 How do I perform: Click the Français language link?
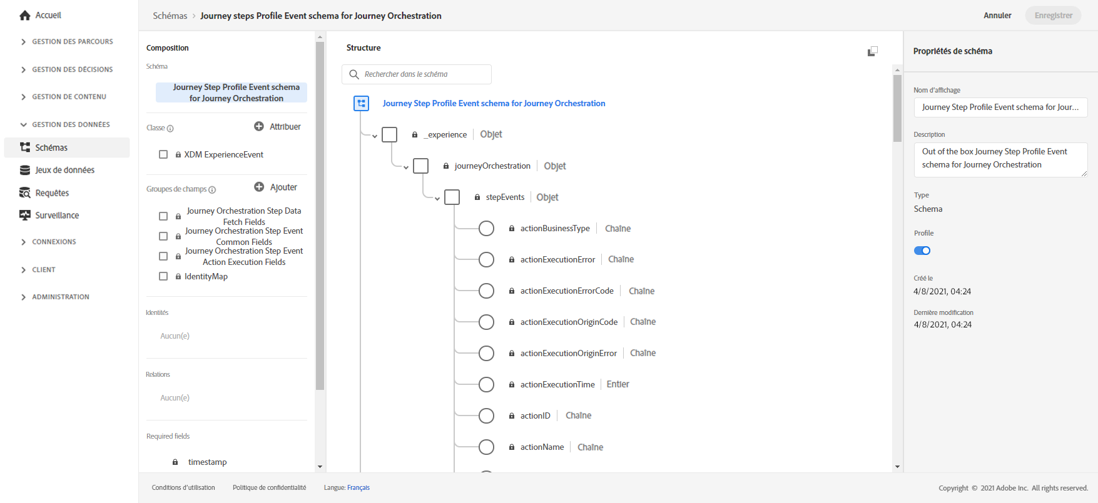(358, 488)
